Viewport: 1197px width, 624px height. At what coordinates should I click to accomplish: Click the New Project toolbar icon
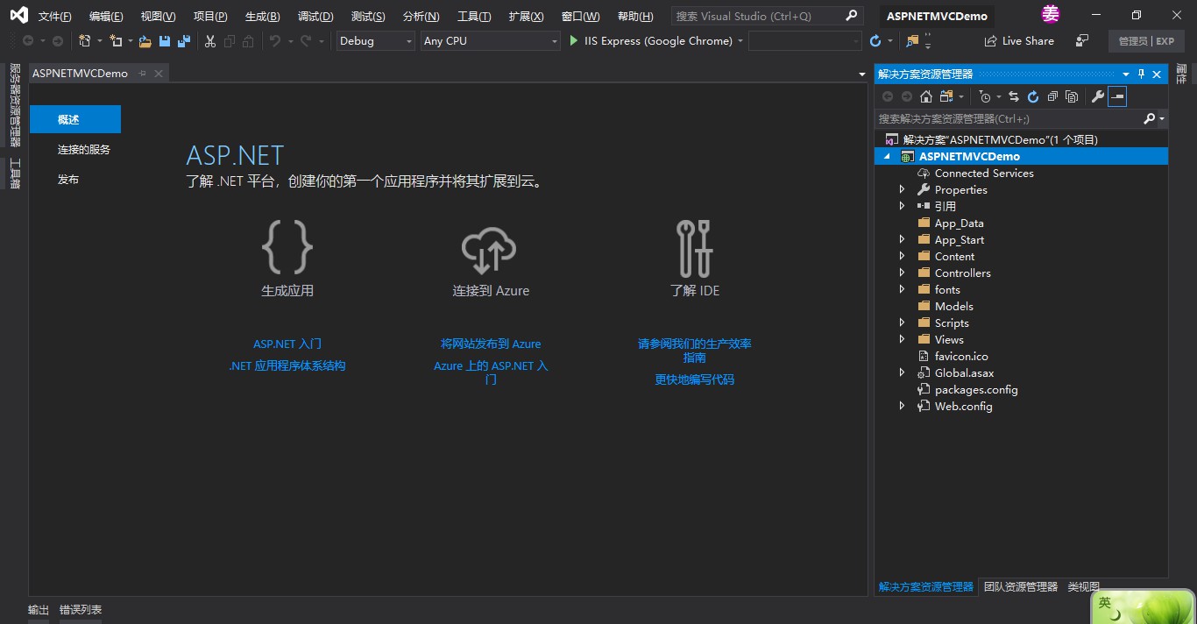[x=85, y=41]
